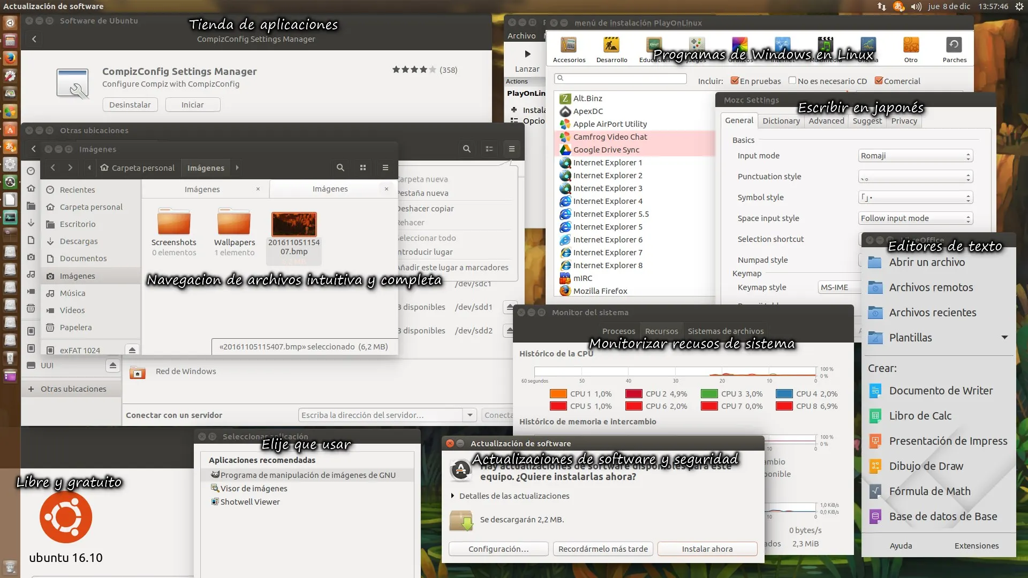Switch to the Recursos tab in Monitor del sistema

tap(661, 331)
